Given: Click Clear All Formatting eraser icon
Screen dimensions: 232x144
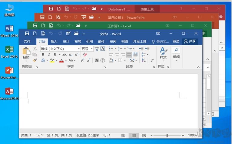Looking at the screenshot, I should (x=85, y=54).
